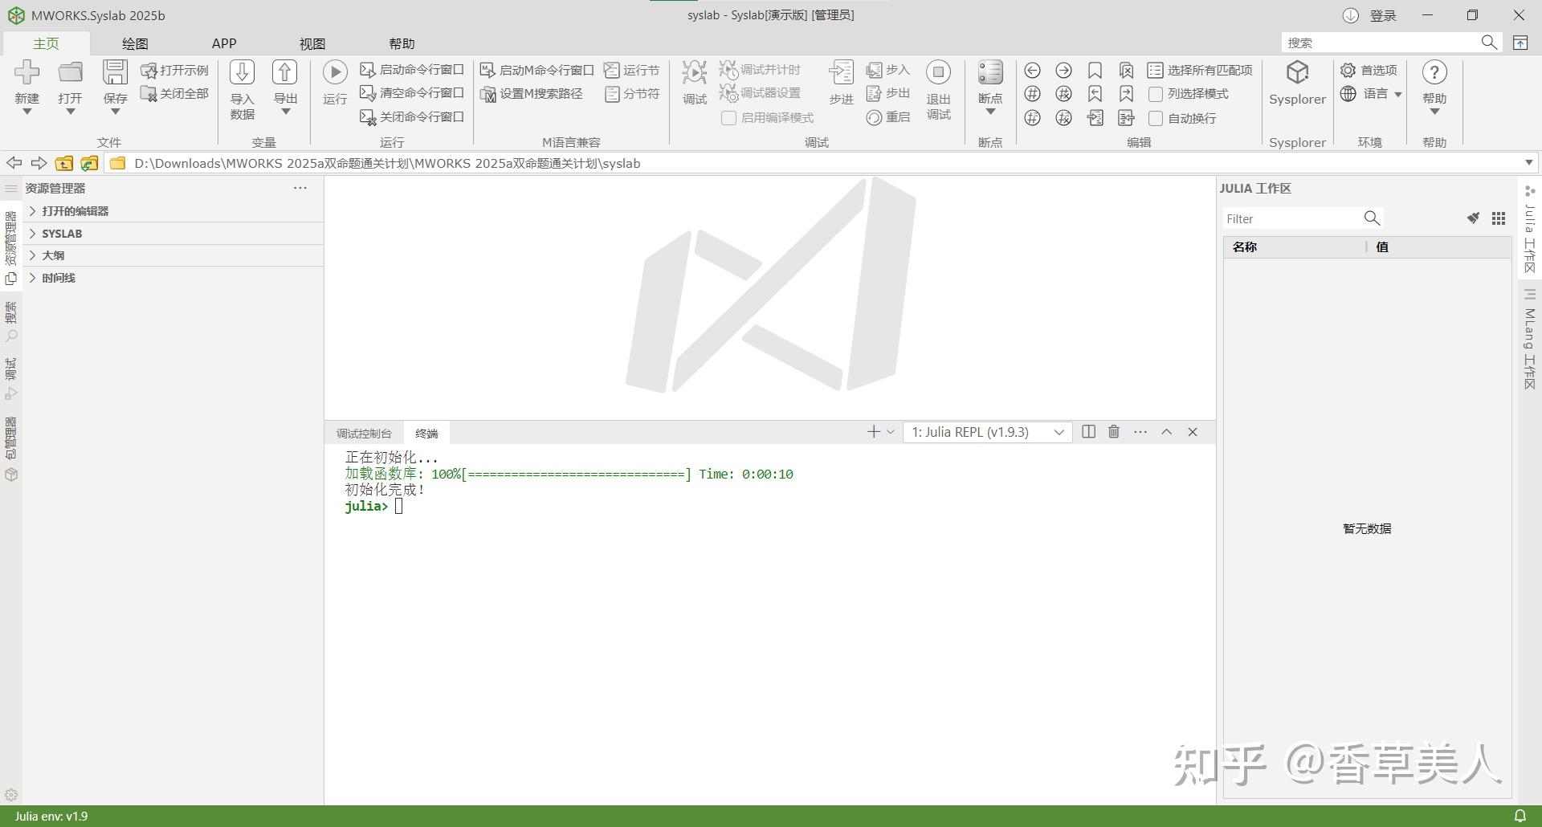Screen dimensions: 1542x827
Task: Click Julia env: v1.9 status item
Action: (x=51, y=816)
